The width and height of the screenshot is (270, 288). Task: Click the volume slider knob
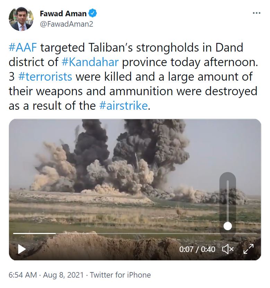[228, 226]
